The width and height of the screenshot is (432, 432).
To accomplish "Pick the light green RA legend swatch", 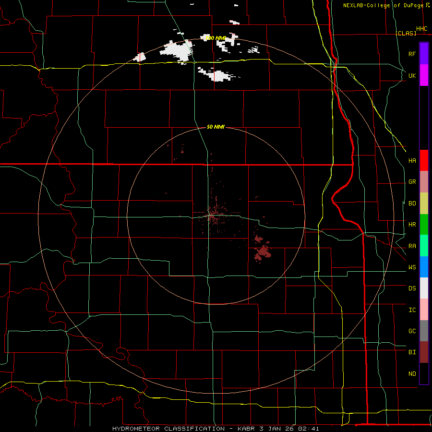I will click(424, 246).
